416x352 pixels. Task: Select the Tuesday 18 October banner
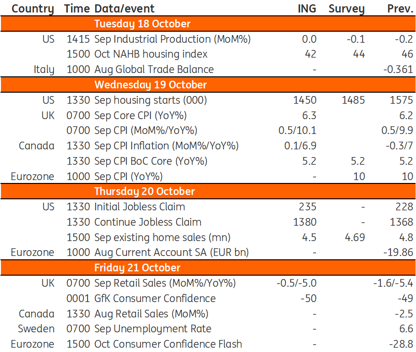tap(208, 24)
